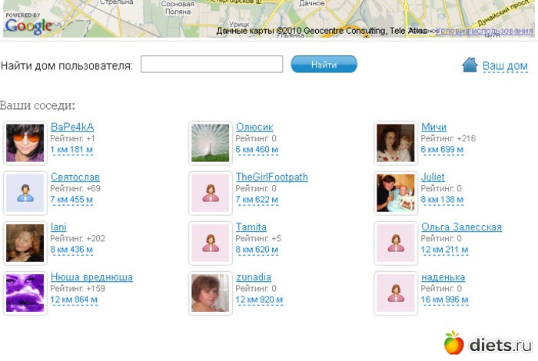Viewport: 538px width, 361px height.
Task: Click the Google logo on the map
Action: [x=28, y=25]
